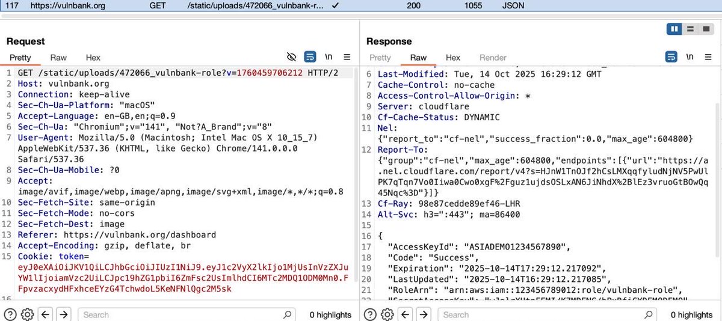Switch to Hex tab in Response panel

pos(453,58)
